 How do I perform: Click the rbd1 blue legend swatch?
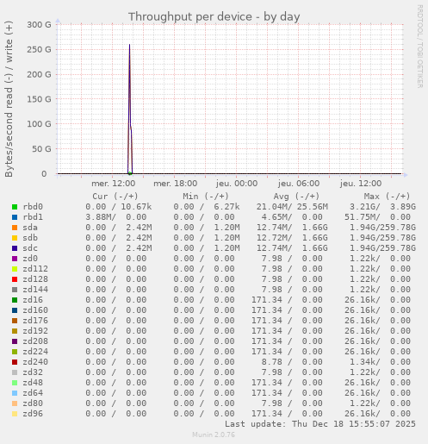click(15, 217)
